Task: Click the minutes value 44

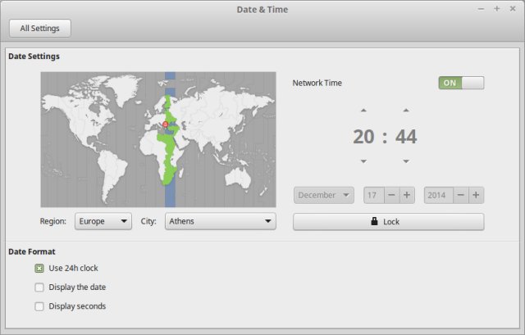Action: [406, 137]
